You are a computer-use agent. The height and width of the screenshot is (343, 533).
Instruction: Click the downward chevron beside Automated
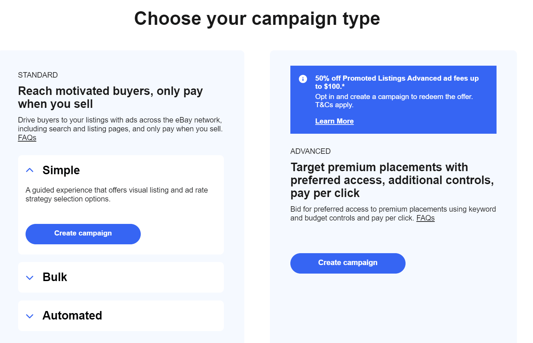[x=29, y=316]
